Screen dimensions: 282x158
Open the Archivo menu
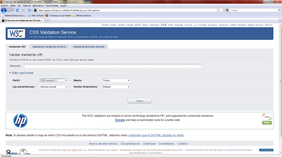pyautogui.click(x=5, y=6)
